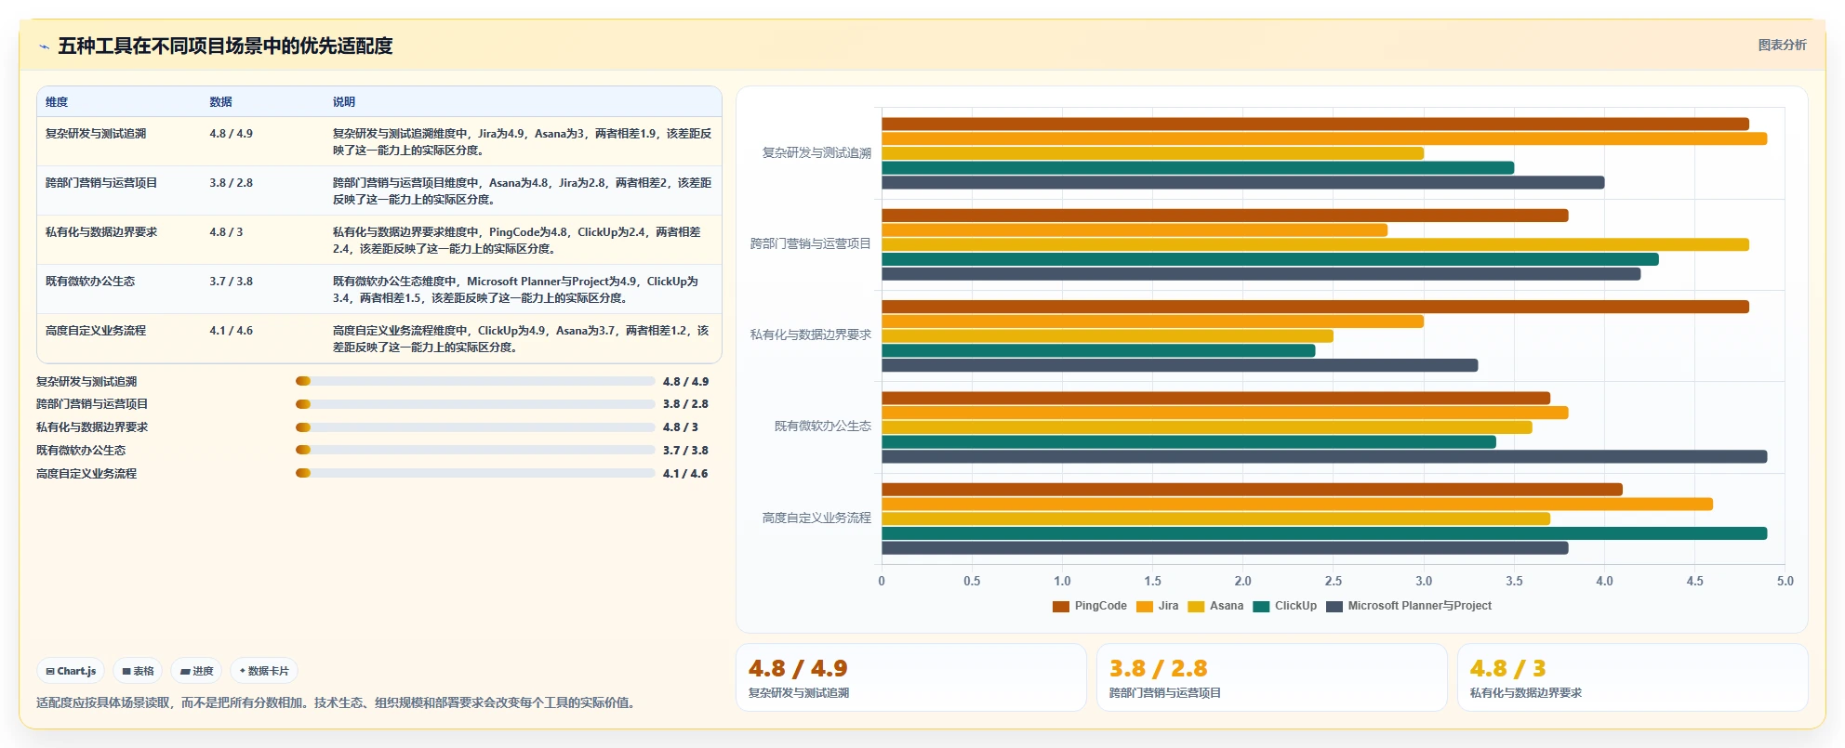The image size is (1845, 748).
Task: Click the Chart.js chip icon
Action: (50, 671)
